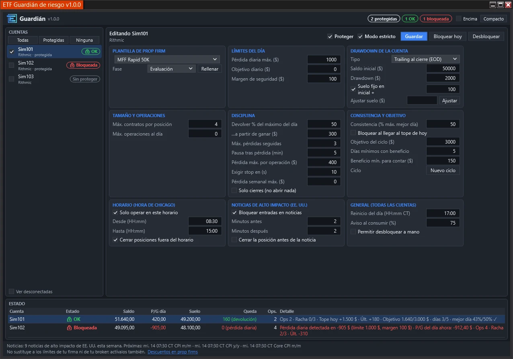Click the green OK badge for Sim101
Screen dimensions: 513x359
[x=91, y=51]
